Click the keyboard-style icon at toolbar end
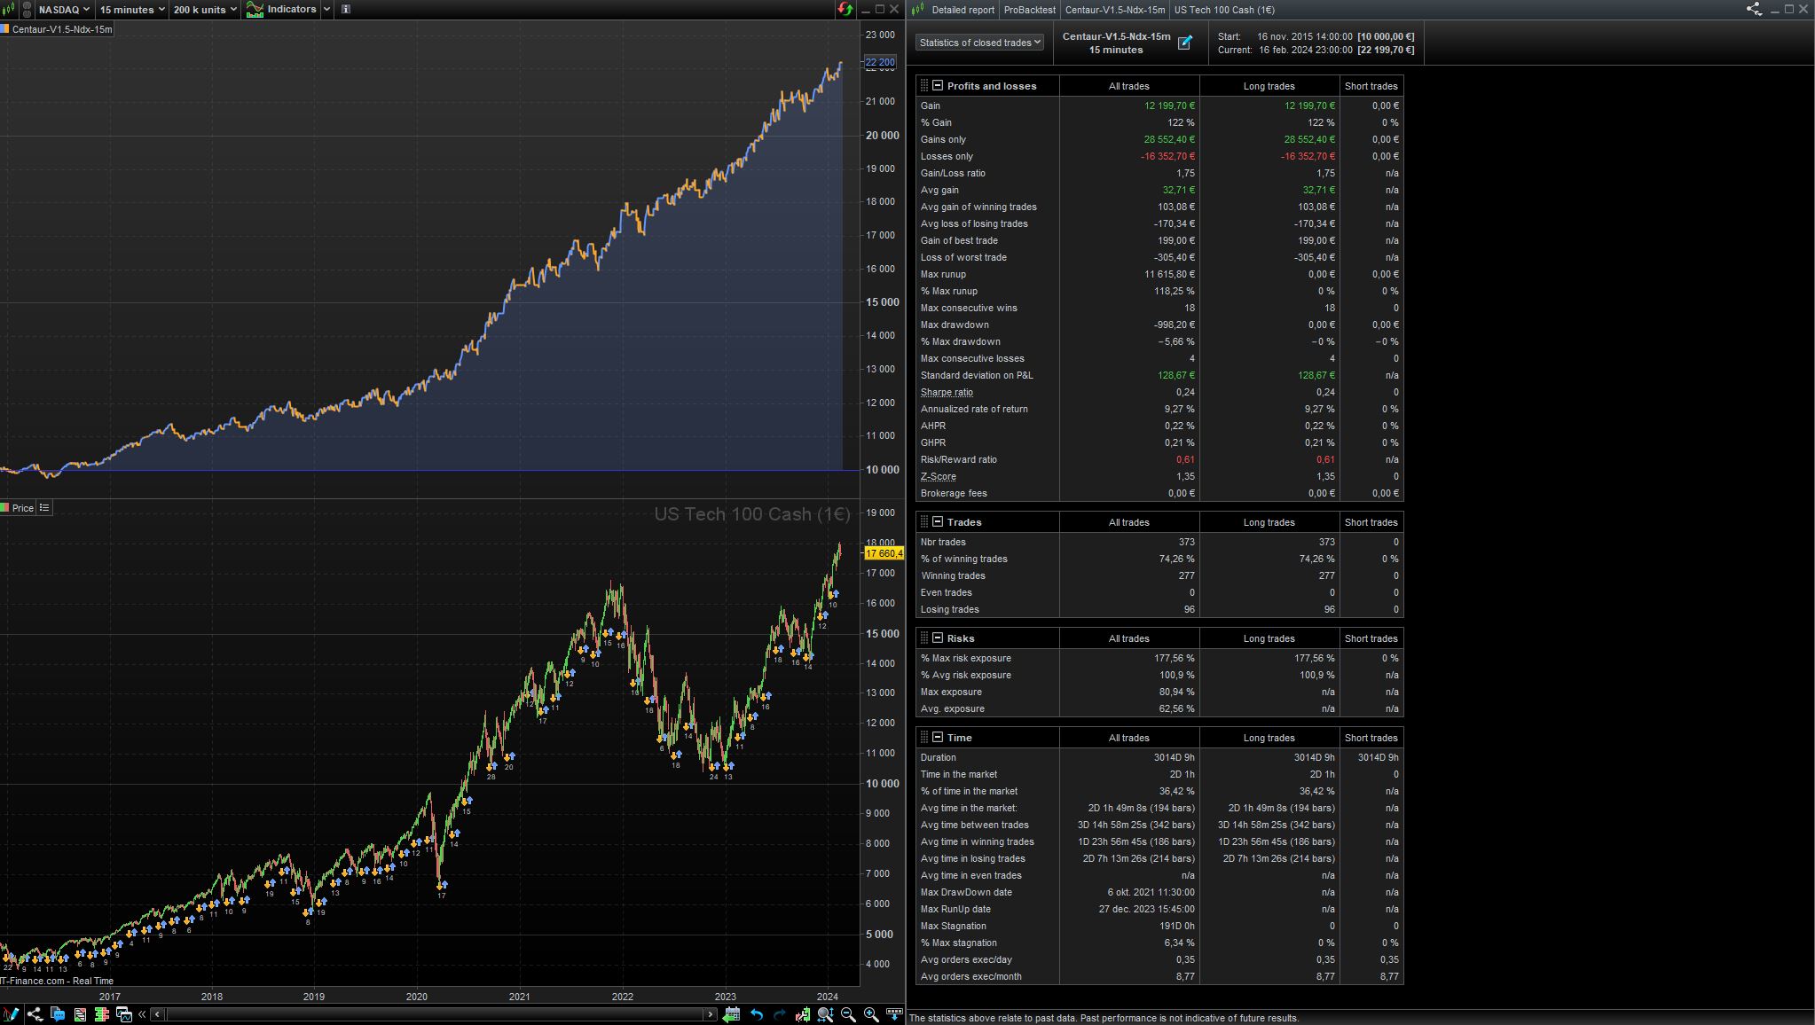 (x=893, y=1013)
